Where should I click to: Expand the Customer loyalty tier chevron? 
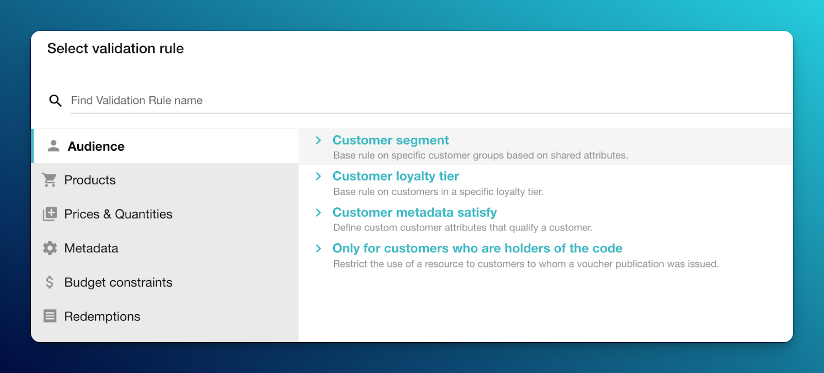tap(318, 176)
